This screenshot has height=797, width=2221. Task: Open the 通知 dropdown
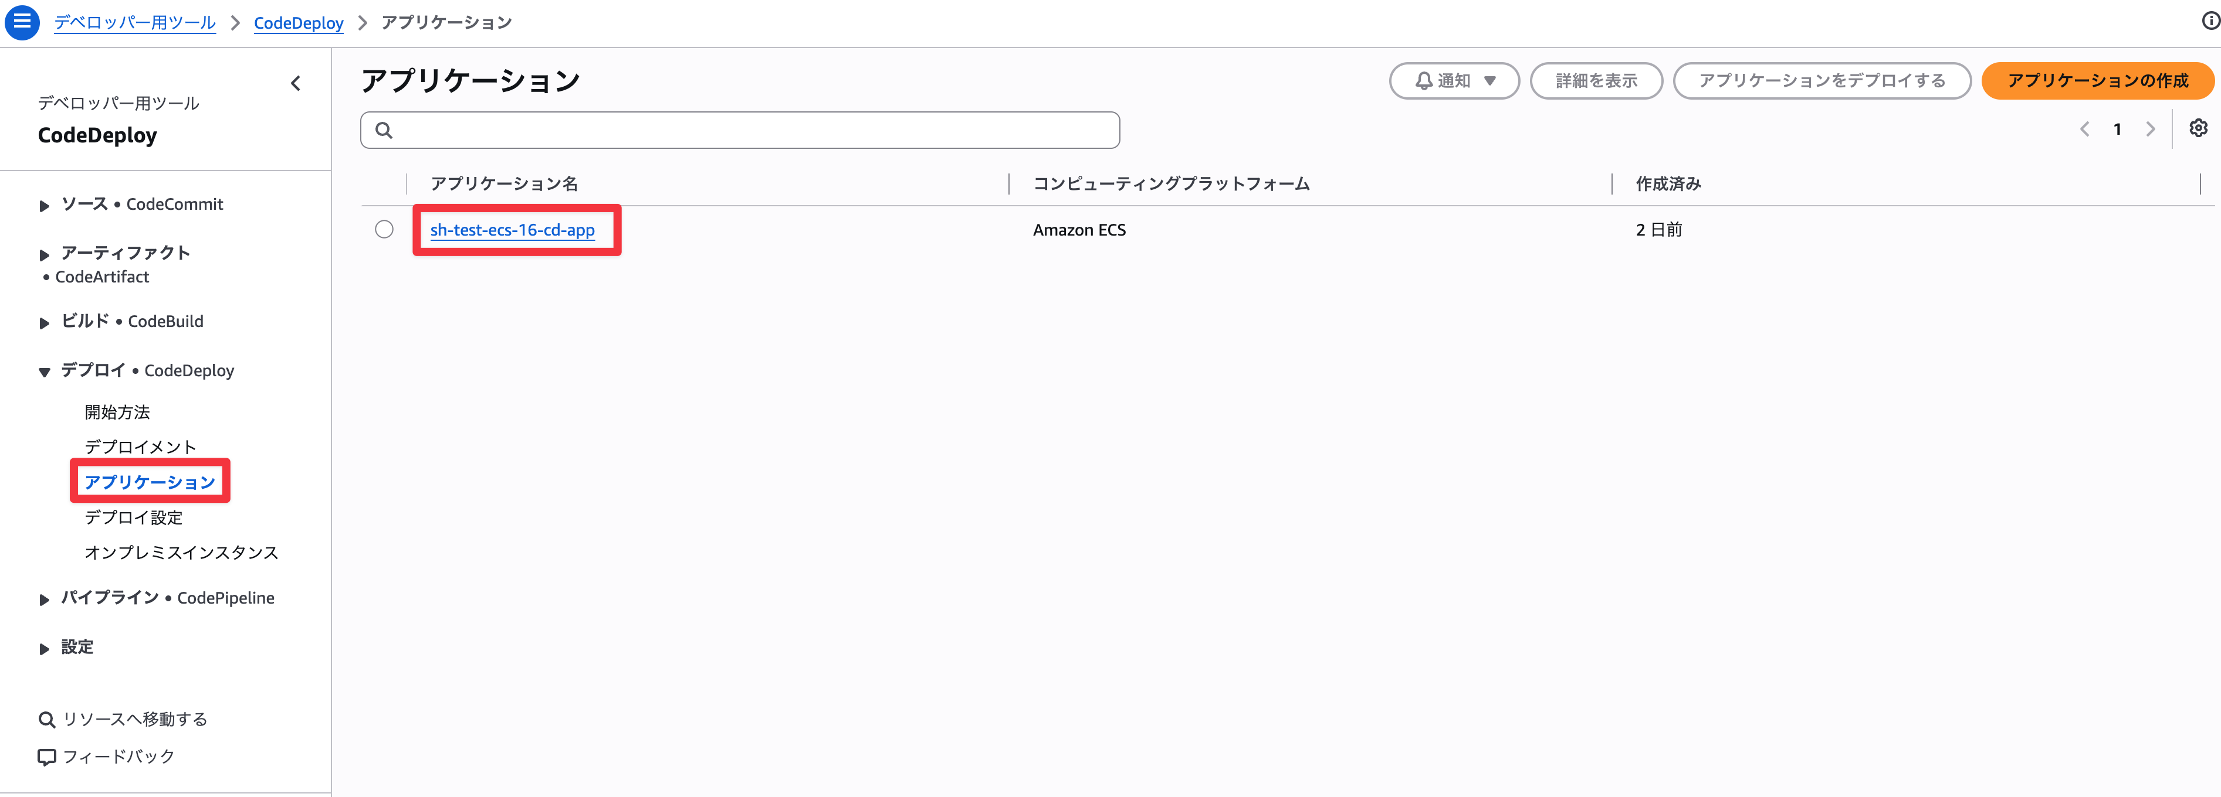pos(1454,81)
